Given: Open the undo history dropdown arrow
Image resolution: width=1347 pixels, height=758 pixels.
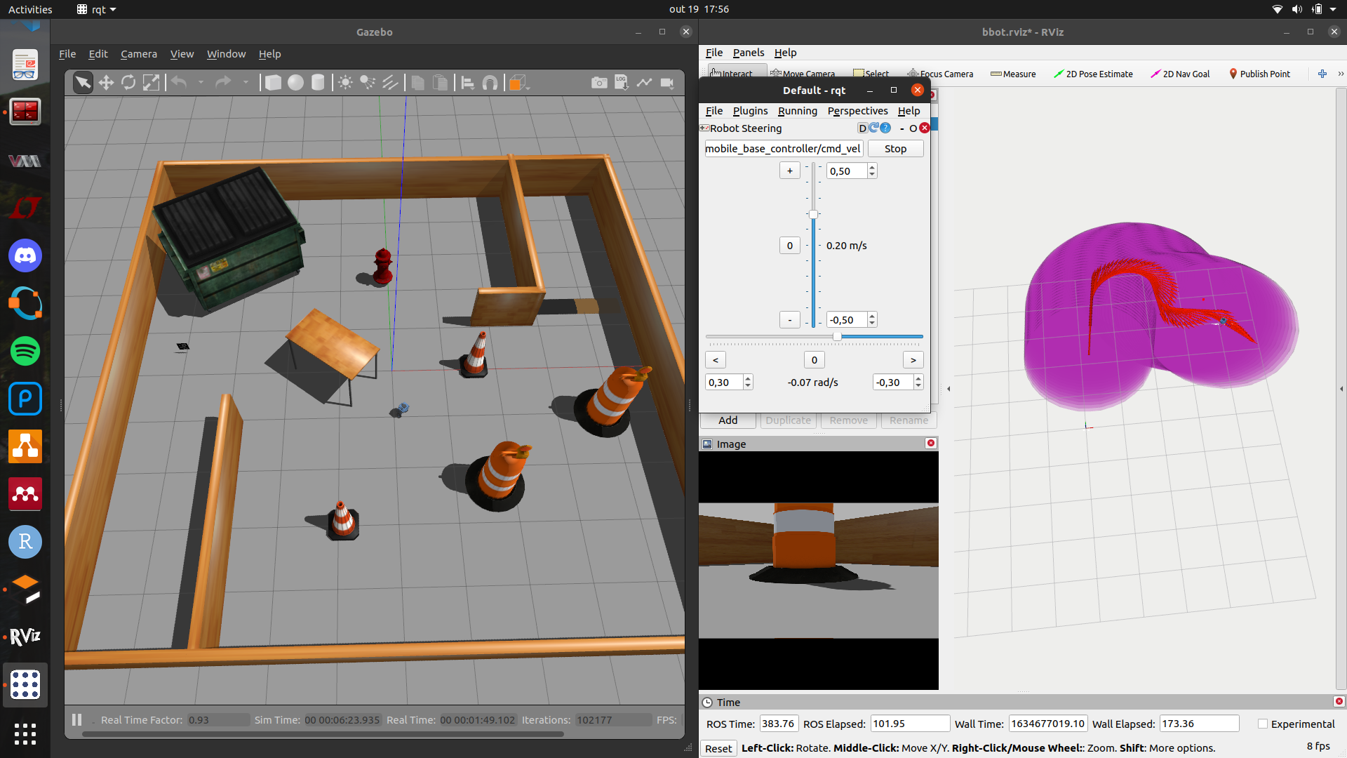Looking at the screenshot, I should (201, 83).
